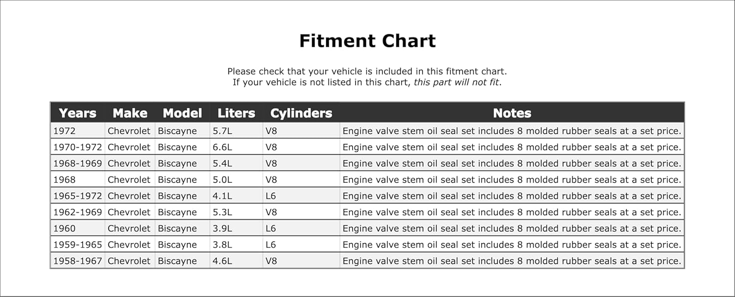Click the Model column header
735x297 pixels.
click(182, 113)
